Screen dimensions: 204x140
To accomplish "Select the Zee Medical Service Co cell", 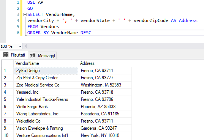I will coord(46,85).
